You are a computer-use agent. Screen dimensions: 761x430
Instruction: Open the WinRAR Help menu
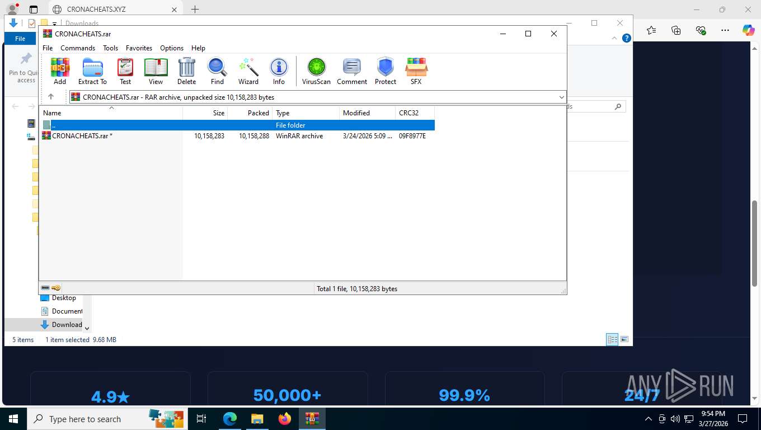click(x=198, y=48)
